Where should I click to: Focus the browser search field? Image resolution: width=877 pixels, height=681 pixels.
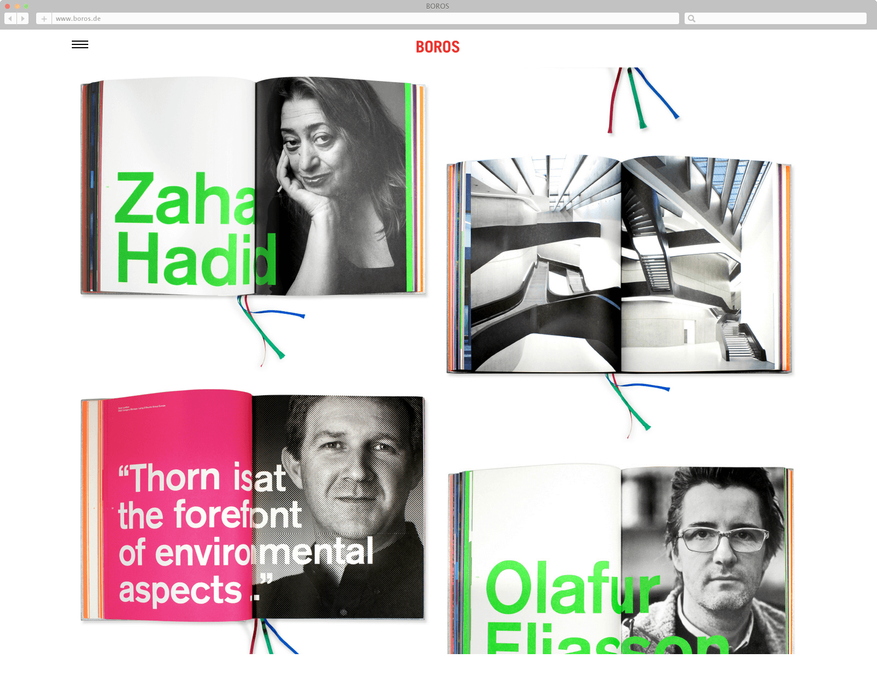point(776,19)
